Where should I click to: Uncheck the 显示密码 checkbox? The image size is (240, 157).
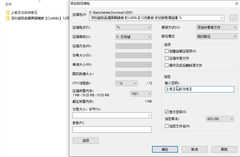167,112
